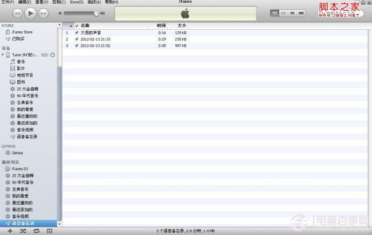Open the 高级(A) menu
Screen dimensions: 372x235
point(94,2)
